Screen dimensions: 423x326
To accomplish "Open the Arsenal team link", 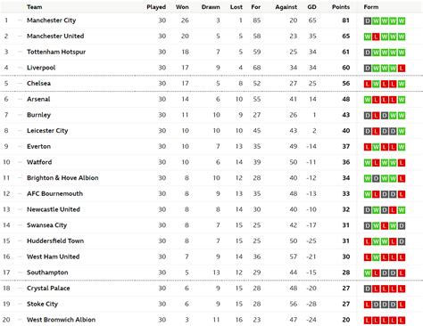I will click(x=38, y=99).
